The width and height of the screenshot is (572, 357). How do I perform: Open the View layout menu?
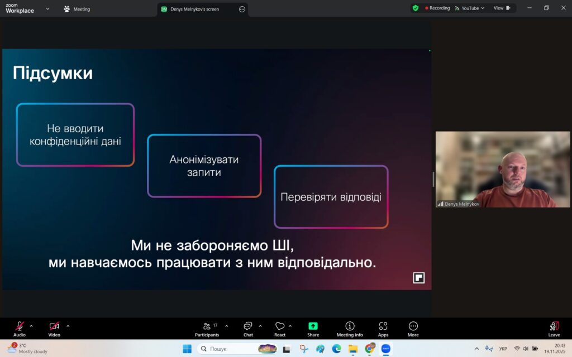click(x=502, y=8)
